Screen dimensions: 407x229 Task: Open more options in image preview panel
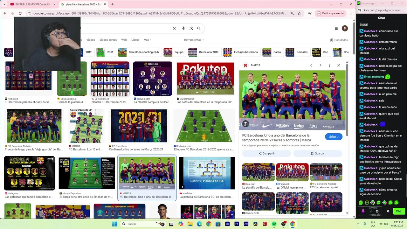[x=329, y=65]
